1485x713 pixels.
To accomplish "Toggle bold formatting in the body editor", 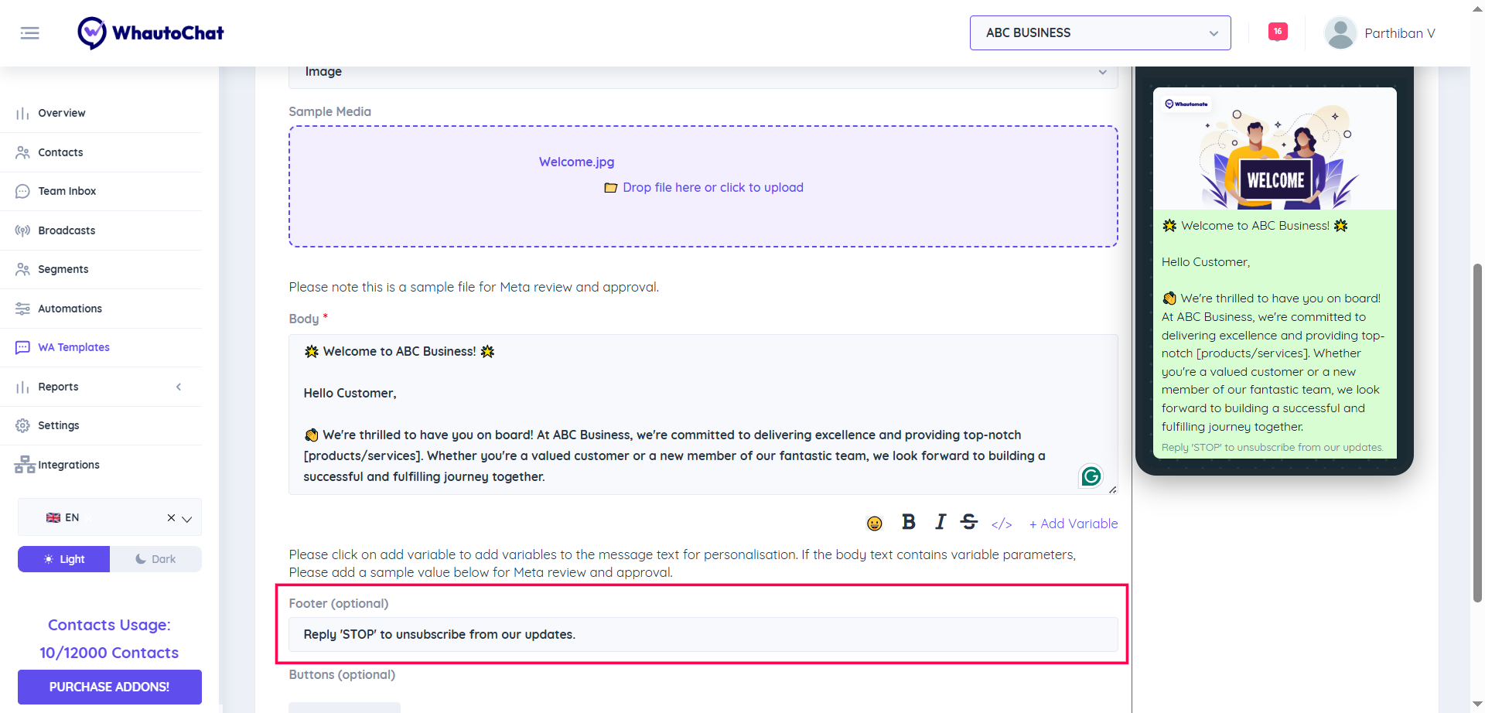I will [x=908, y=522].
